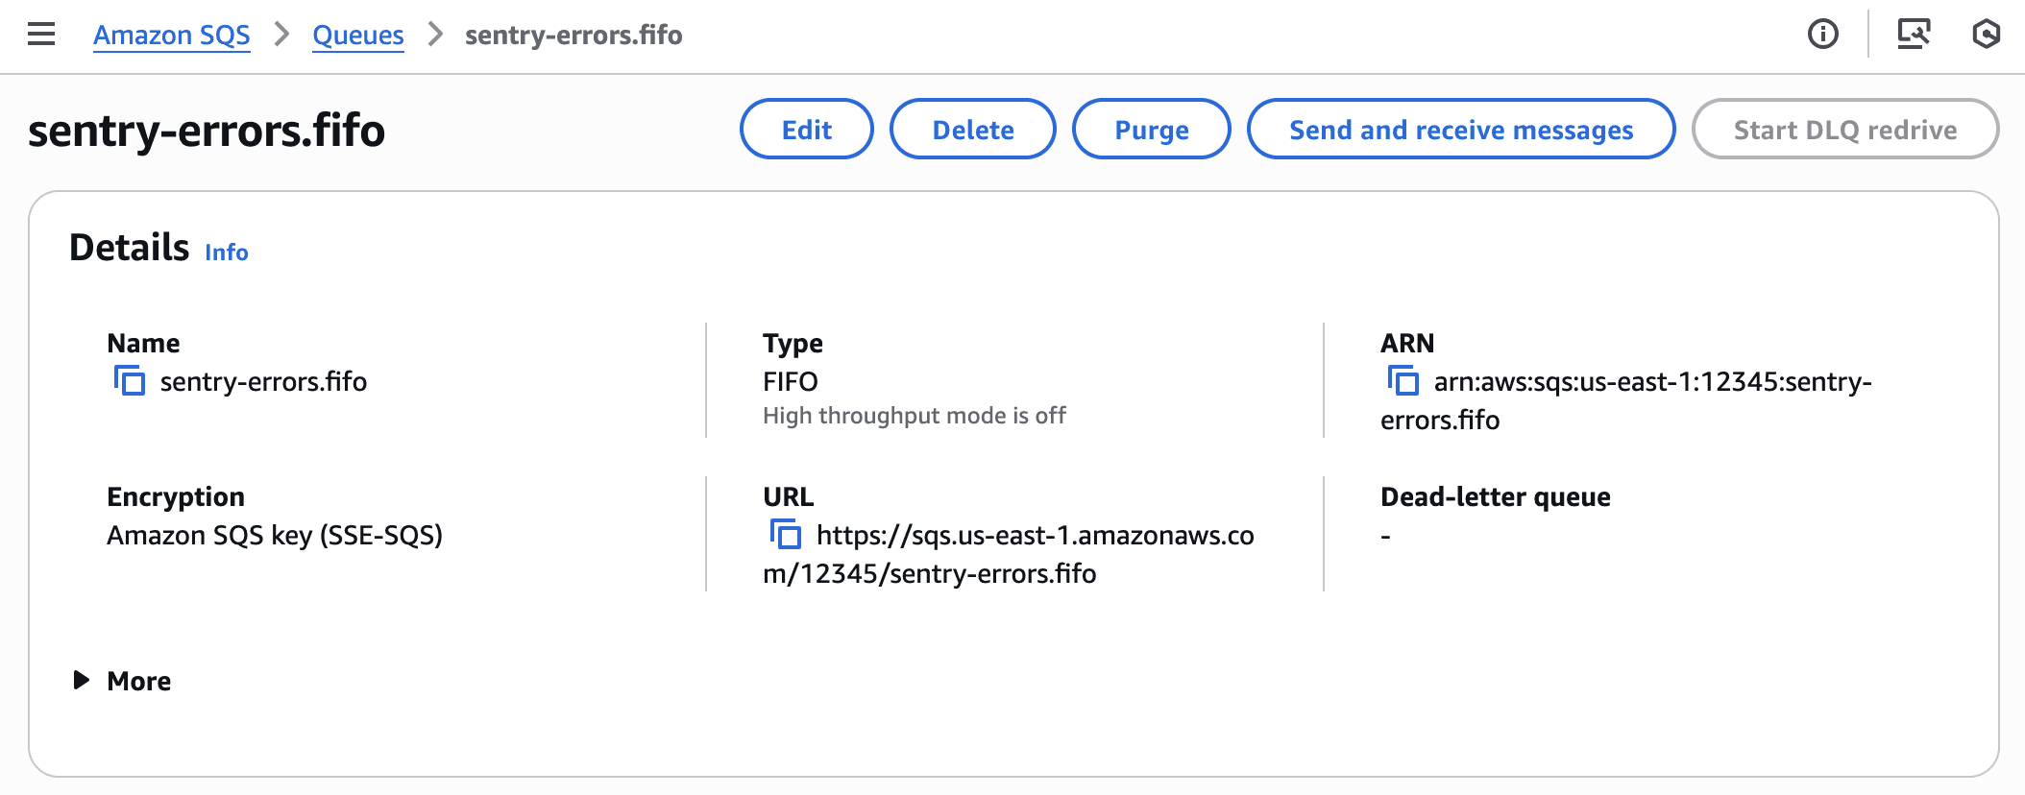Open the help info panel icon

point(1821,35)
